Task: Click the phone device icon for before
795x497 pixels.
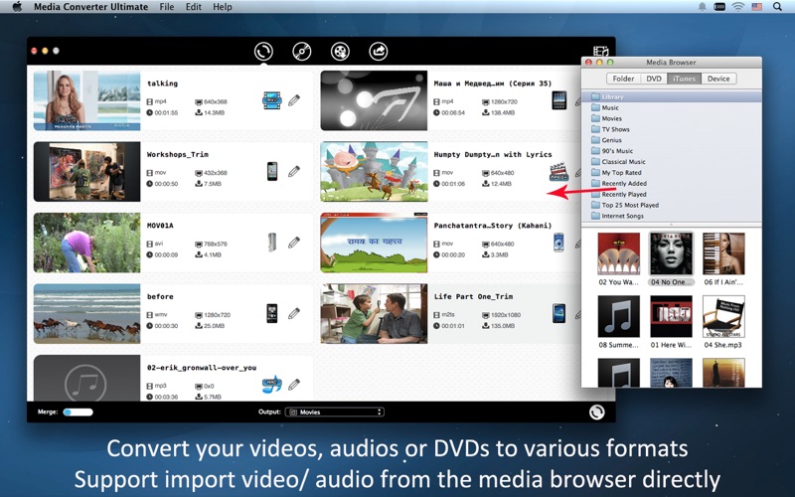Action: coord(272,313)
